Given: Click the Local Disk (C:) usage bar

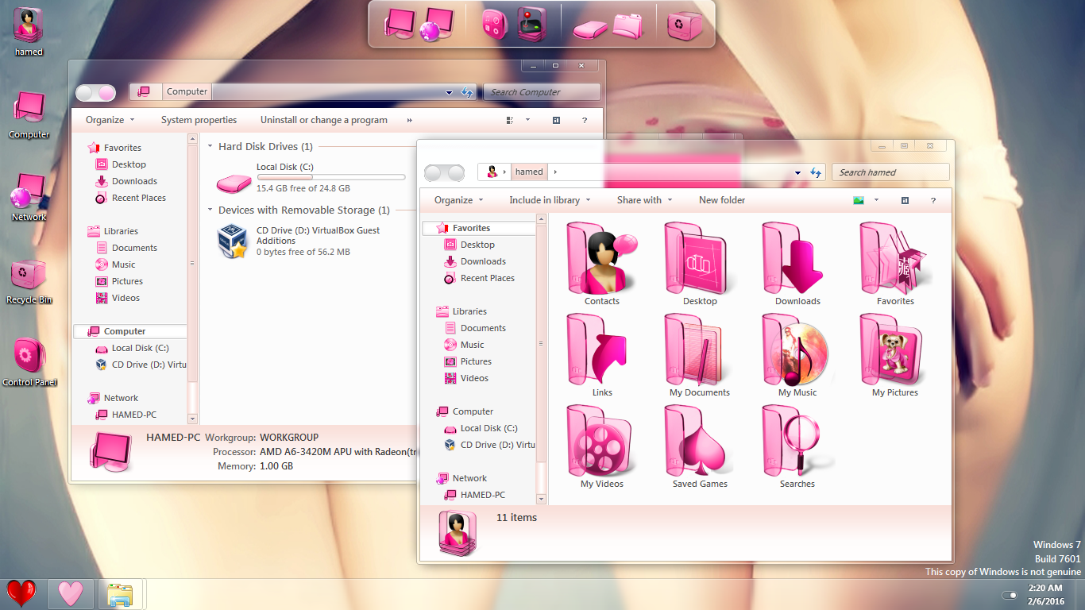Looking at the screenshot, I should [x=330, y=178].
